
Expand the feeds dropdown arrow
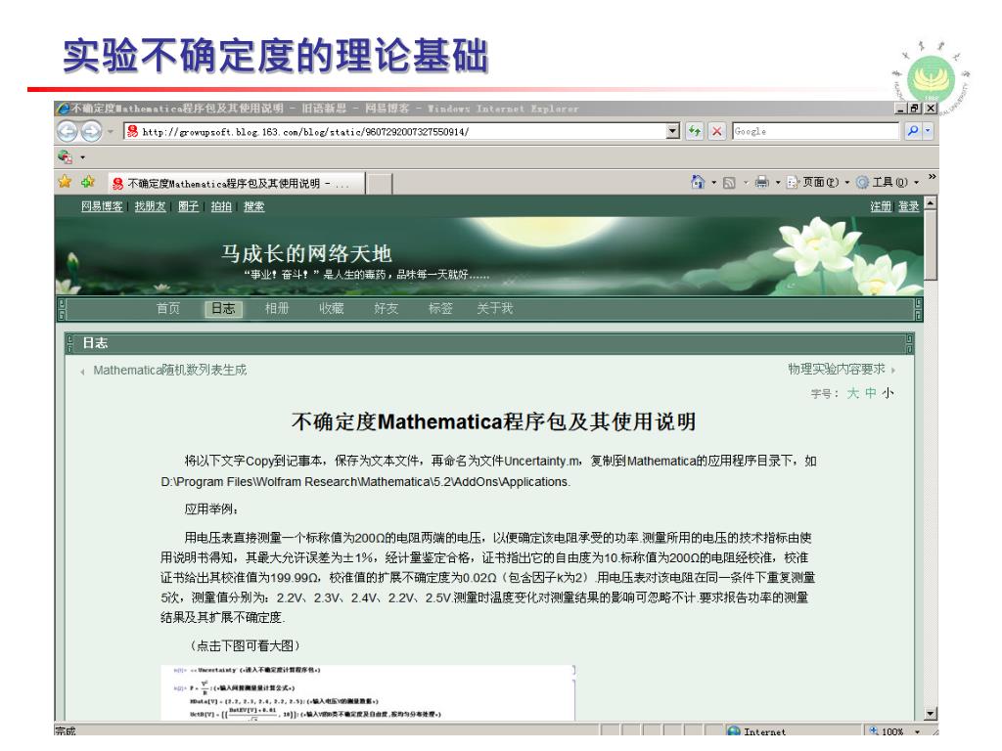pyautogui.click(x=745, y=183)
